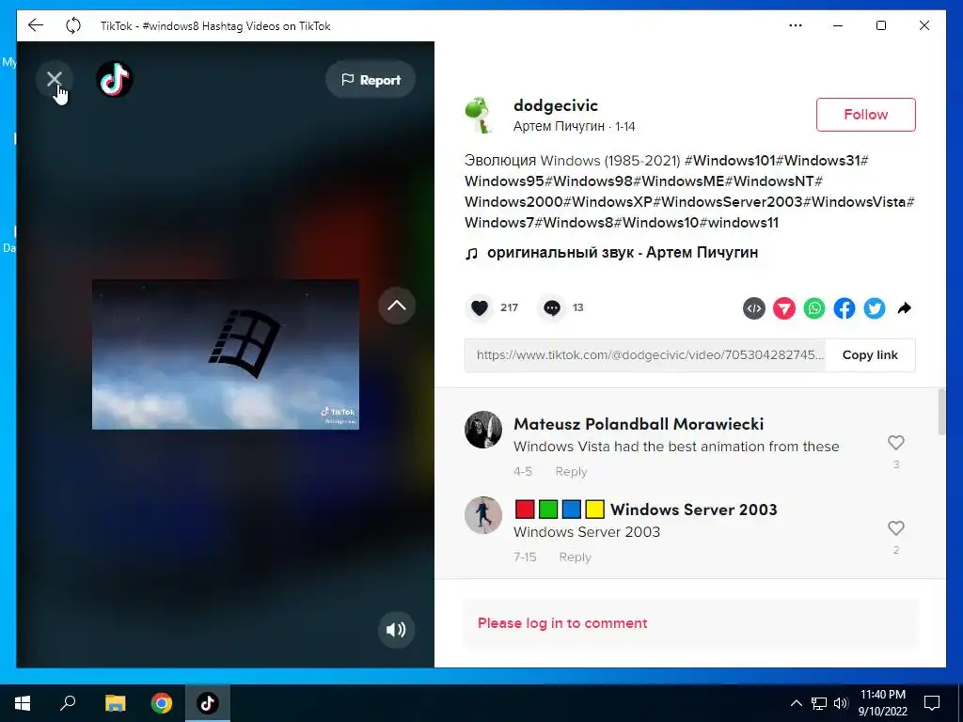Report this video
This screenshot has width=963, height=722.
pos(371,80)
